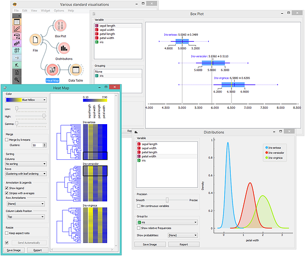This screenshot has height=256, width=305.
Task: Select the Box Plot widget node
Action: pyautogui.click(x=60, y=26)
